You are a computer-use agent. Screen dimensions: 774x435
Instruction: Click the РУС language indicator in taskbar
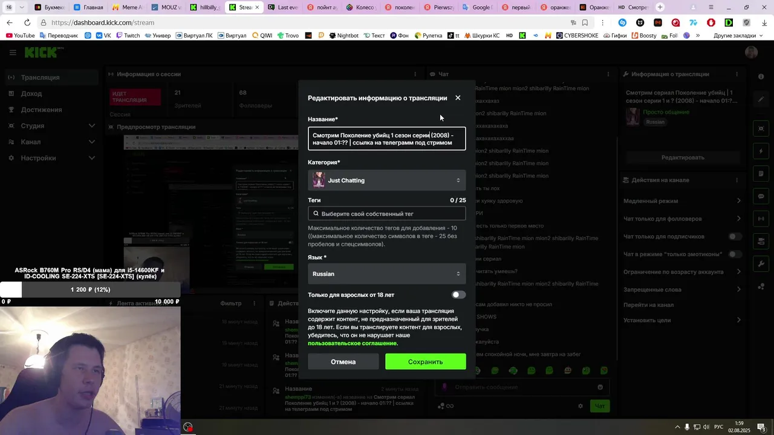click(718, 427)
